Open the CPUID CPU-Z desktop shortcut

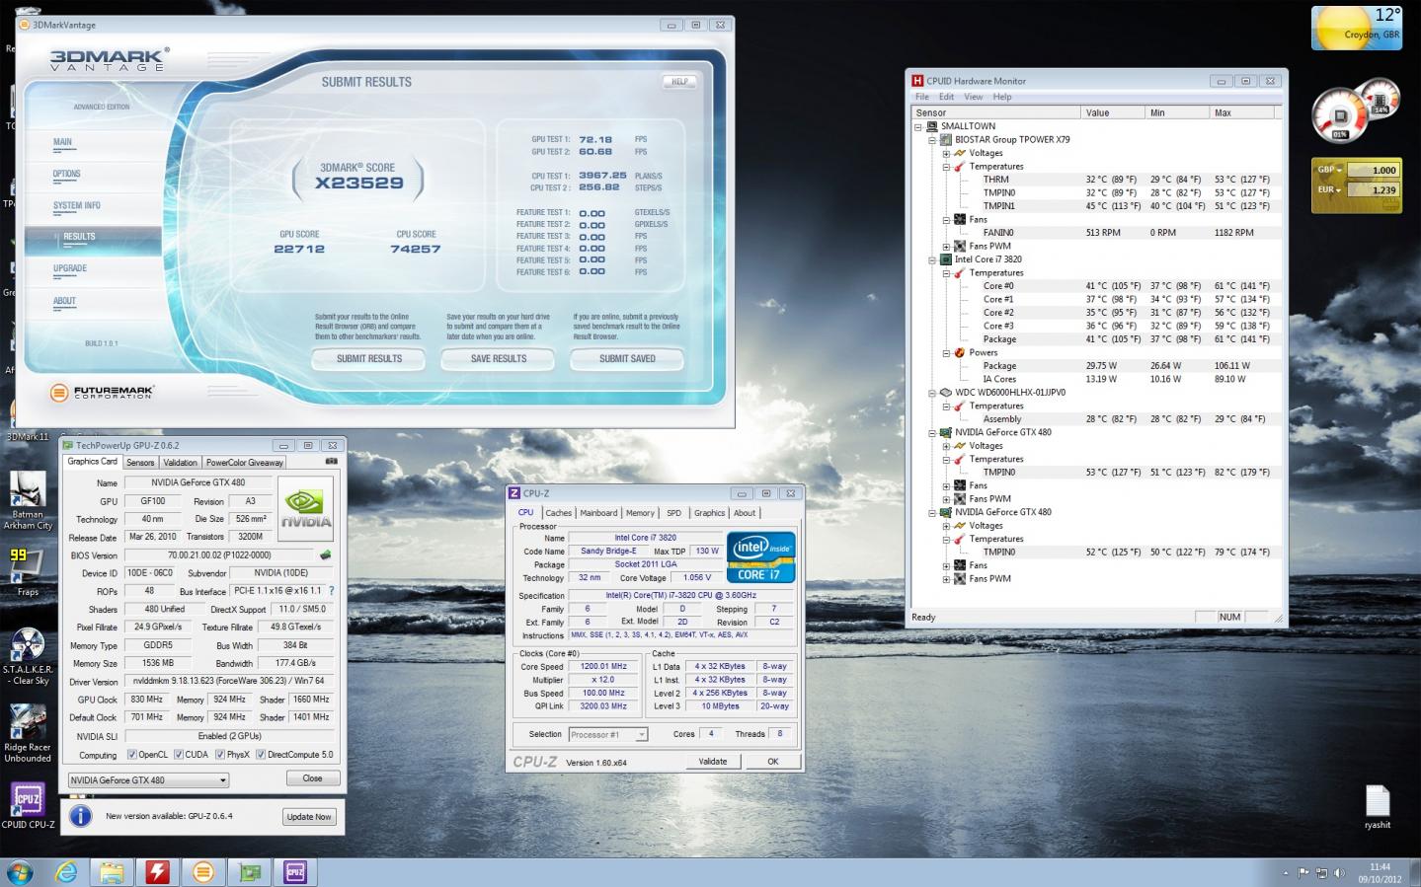28,805
